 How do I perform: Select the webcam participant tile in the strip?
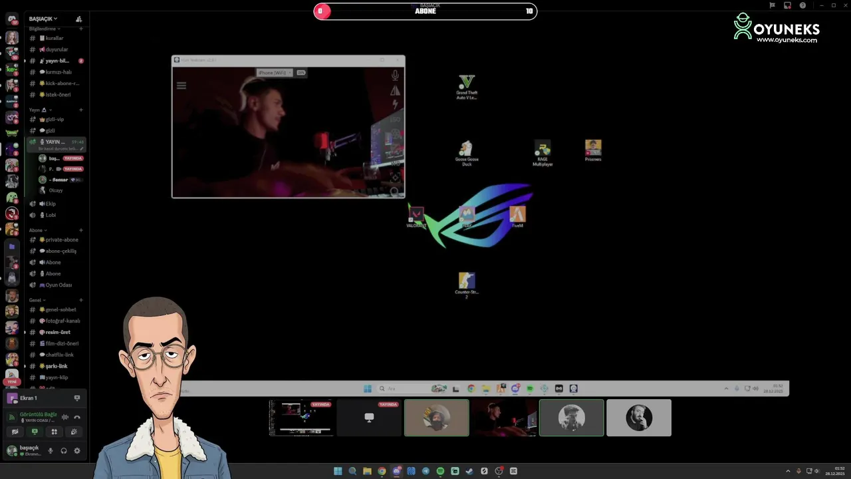pyautogui.click(x=504, y=418)
